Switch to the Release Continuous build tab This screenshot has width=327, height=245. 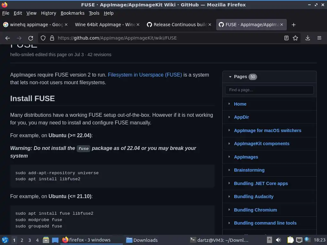[x=179, y=25]
